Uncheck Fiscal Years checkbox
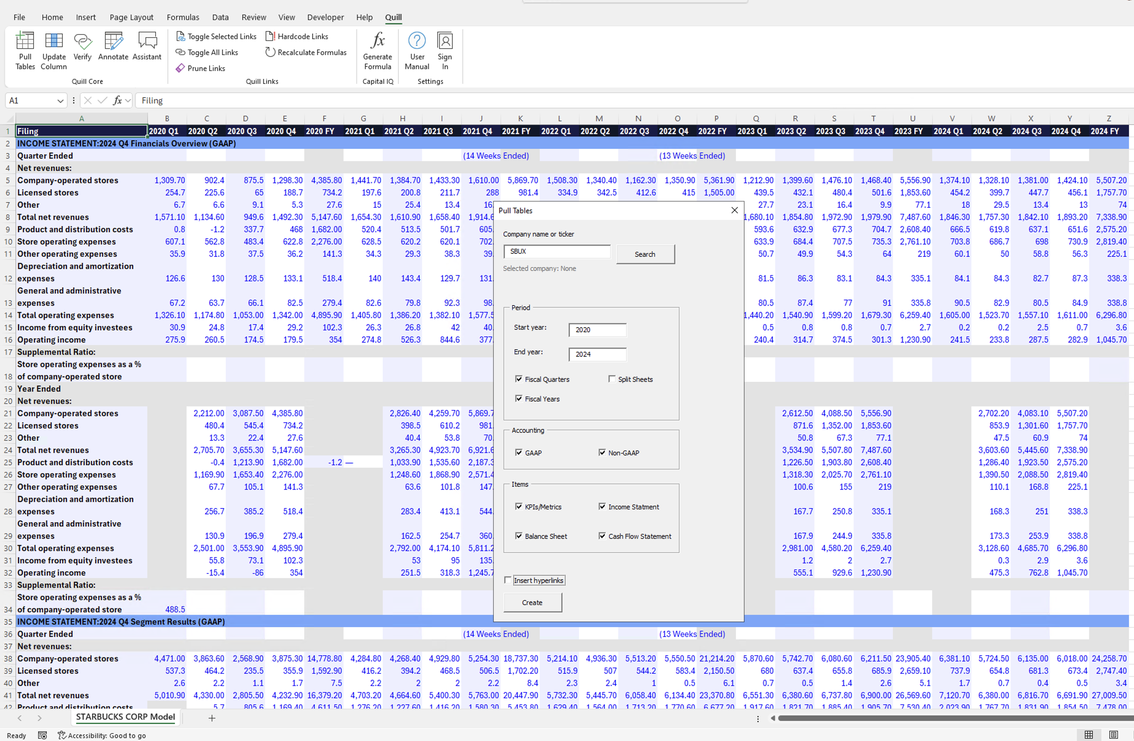 (519, 398)
